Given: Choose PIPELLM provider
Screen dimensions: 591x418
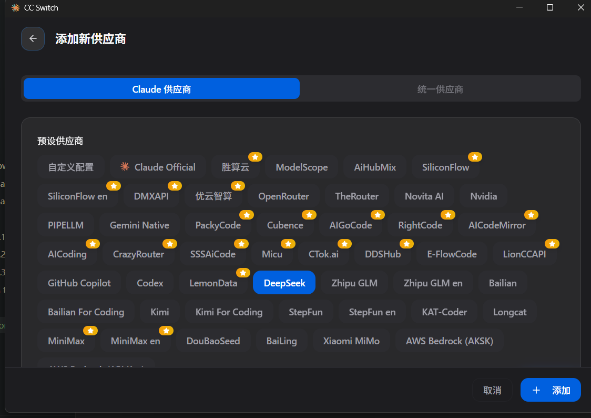Looking at the screenshot, I should click(x=66, y=225).
